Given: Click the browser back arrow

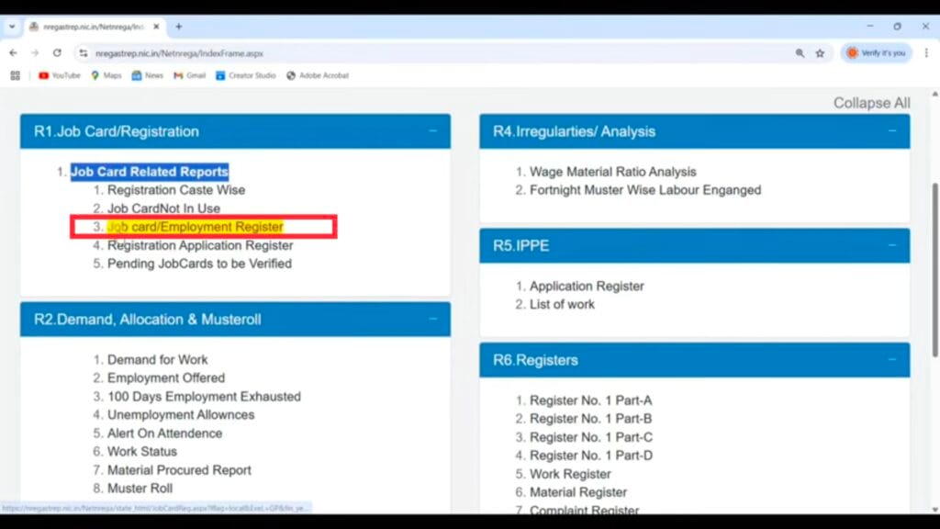Looking at the screenshot, I should [x=13, y=53].
